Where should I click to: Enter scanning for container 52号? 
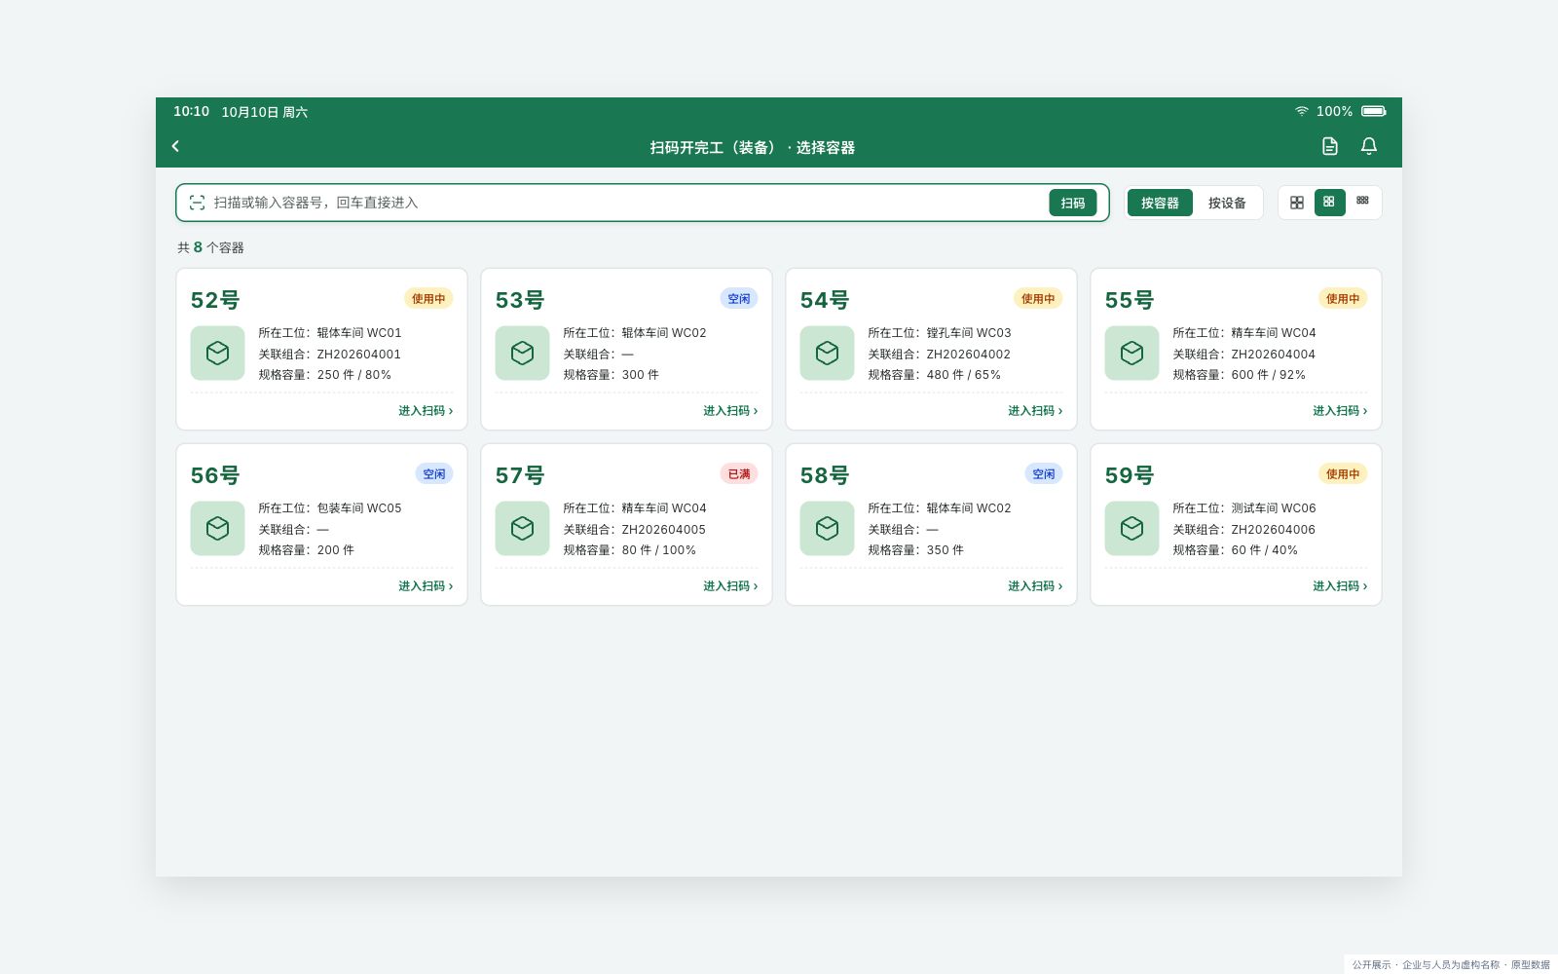point(426,411)
